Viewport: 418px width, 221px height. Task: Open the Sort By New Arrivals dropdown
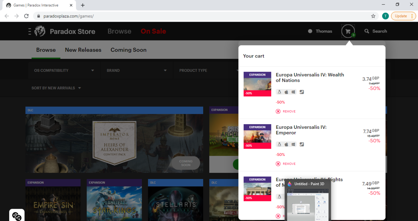(56, 88)
